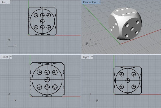The image size is (161, 108).
Task: Open the Right viewport dropdown arrow
Action: click(92, 57)
